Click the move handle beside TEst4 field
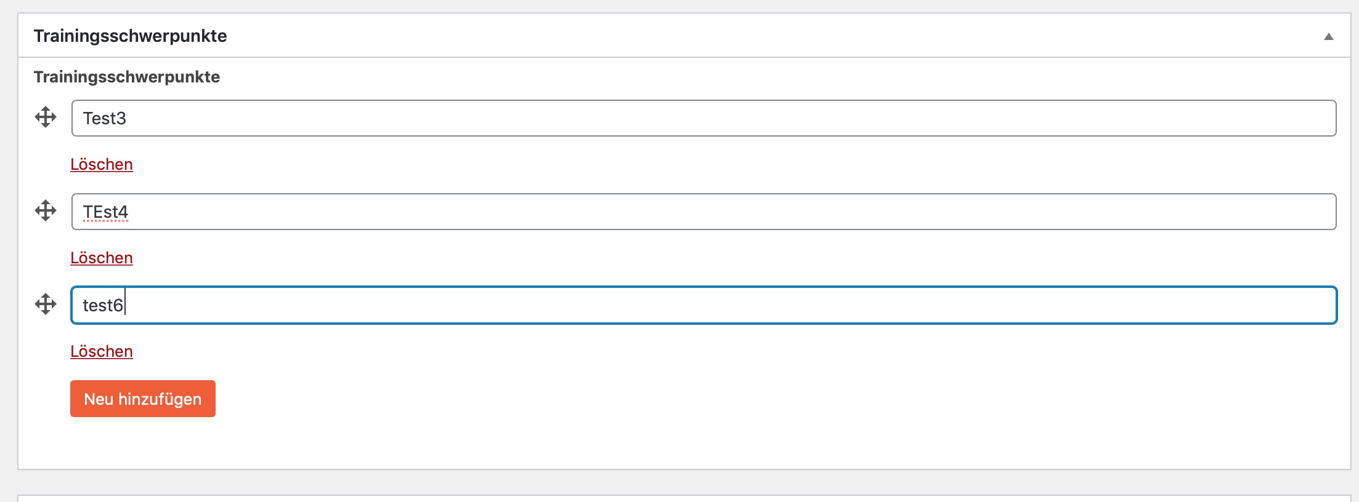 46,210
